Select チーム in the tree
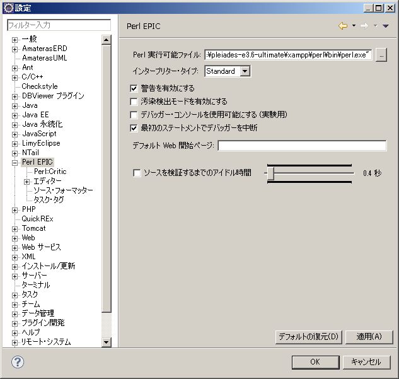Image resolution: width=399 pixels, height=379 pixels. pos(31,304)
